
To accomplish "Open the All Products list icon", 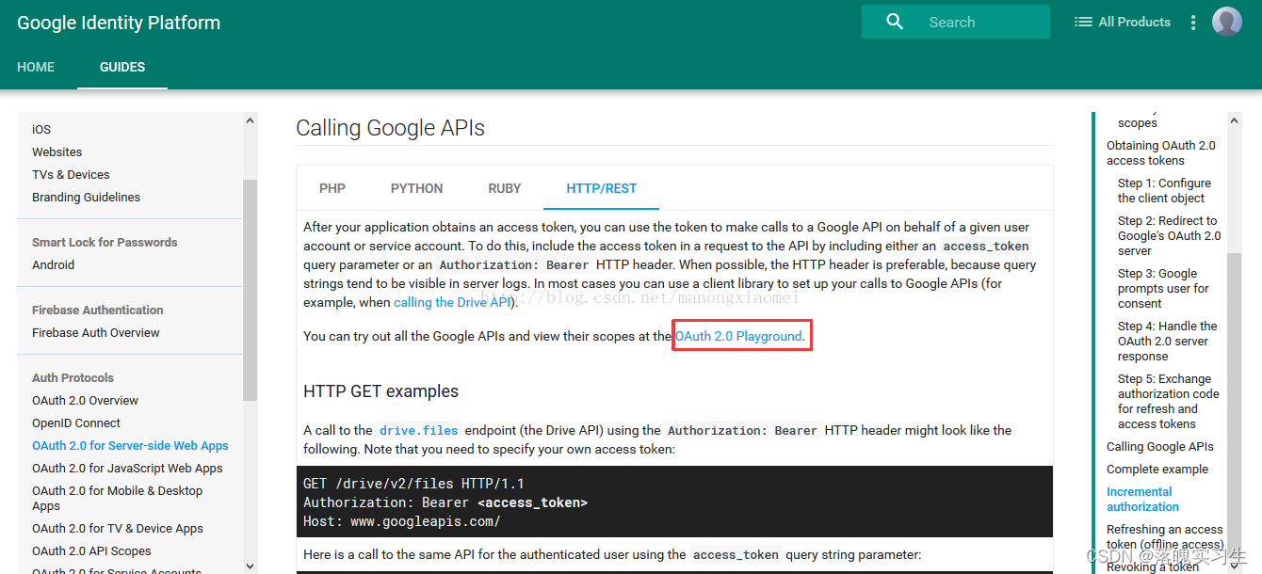I will tap(1083, 22).
